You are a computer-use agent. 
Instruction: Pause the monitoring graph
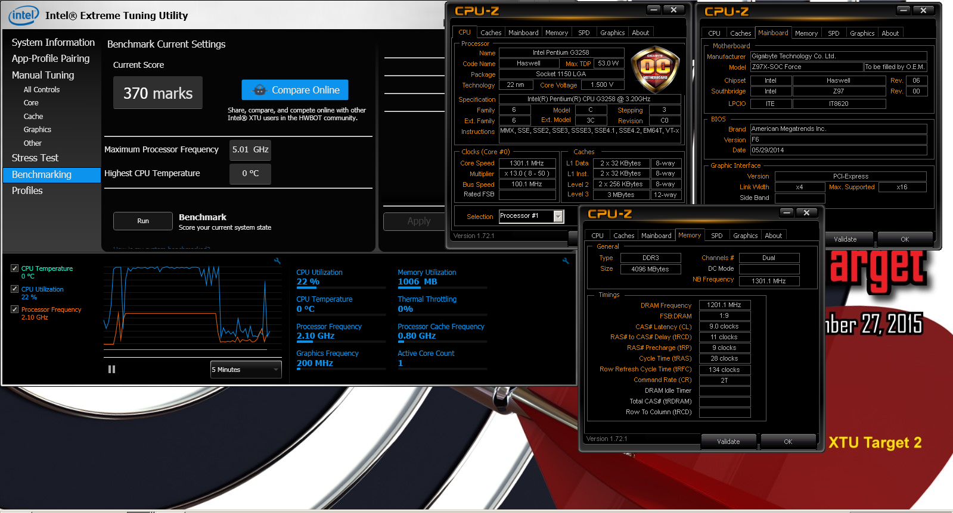tap(111, 370)
